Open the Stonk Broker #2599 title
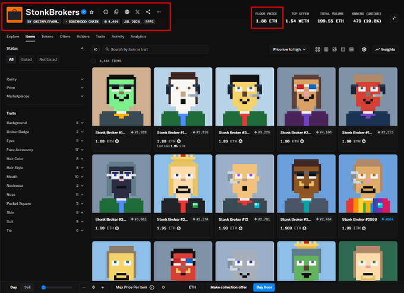This screenshot has width=404, height=293. point(359,219)
